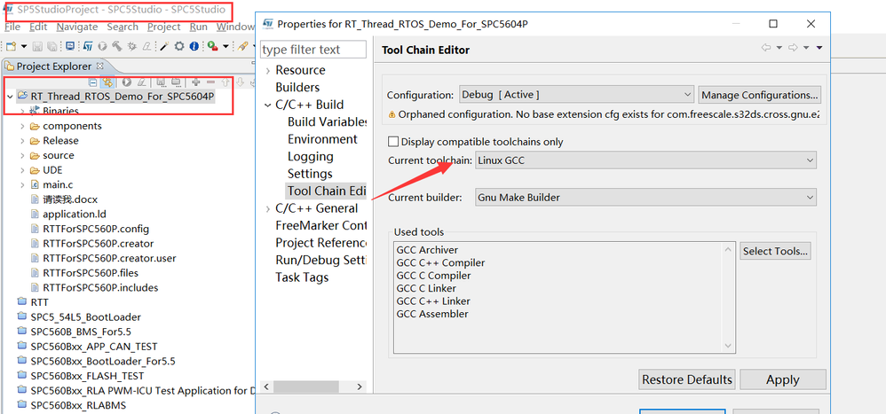The image size is (886, 414).
Task: Open the Search menu
Action: click(x=123, y=27)
